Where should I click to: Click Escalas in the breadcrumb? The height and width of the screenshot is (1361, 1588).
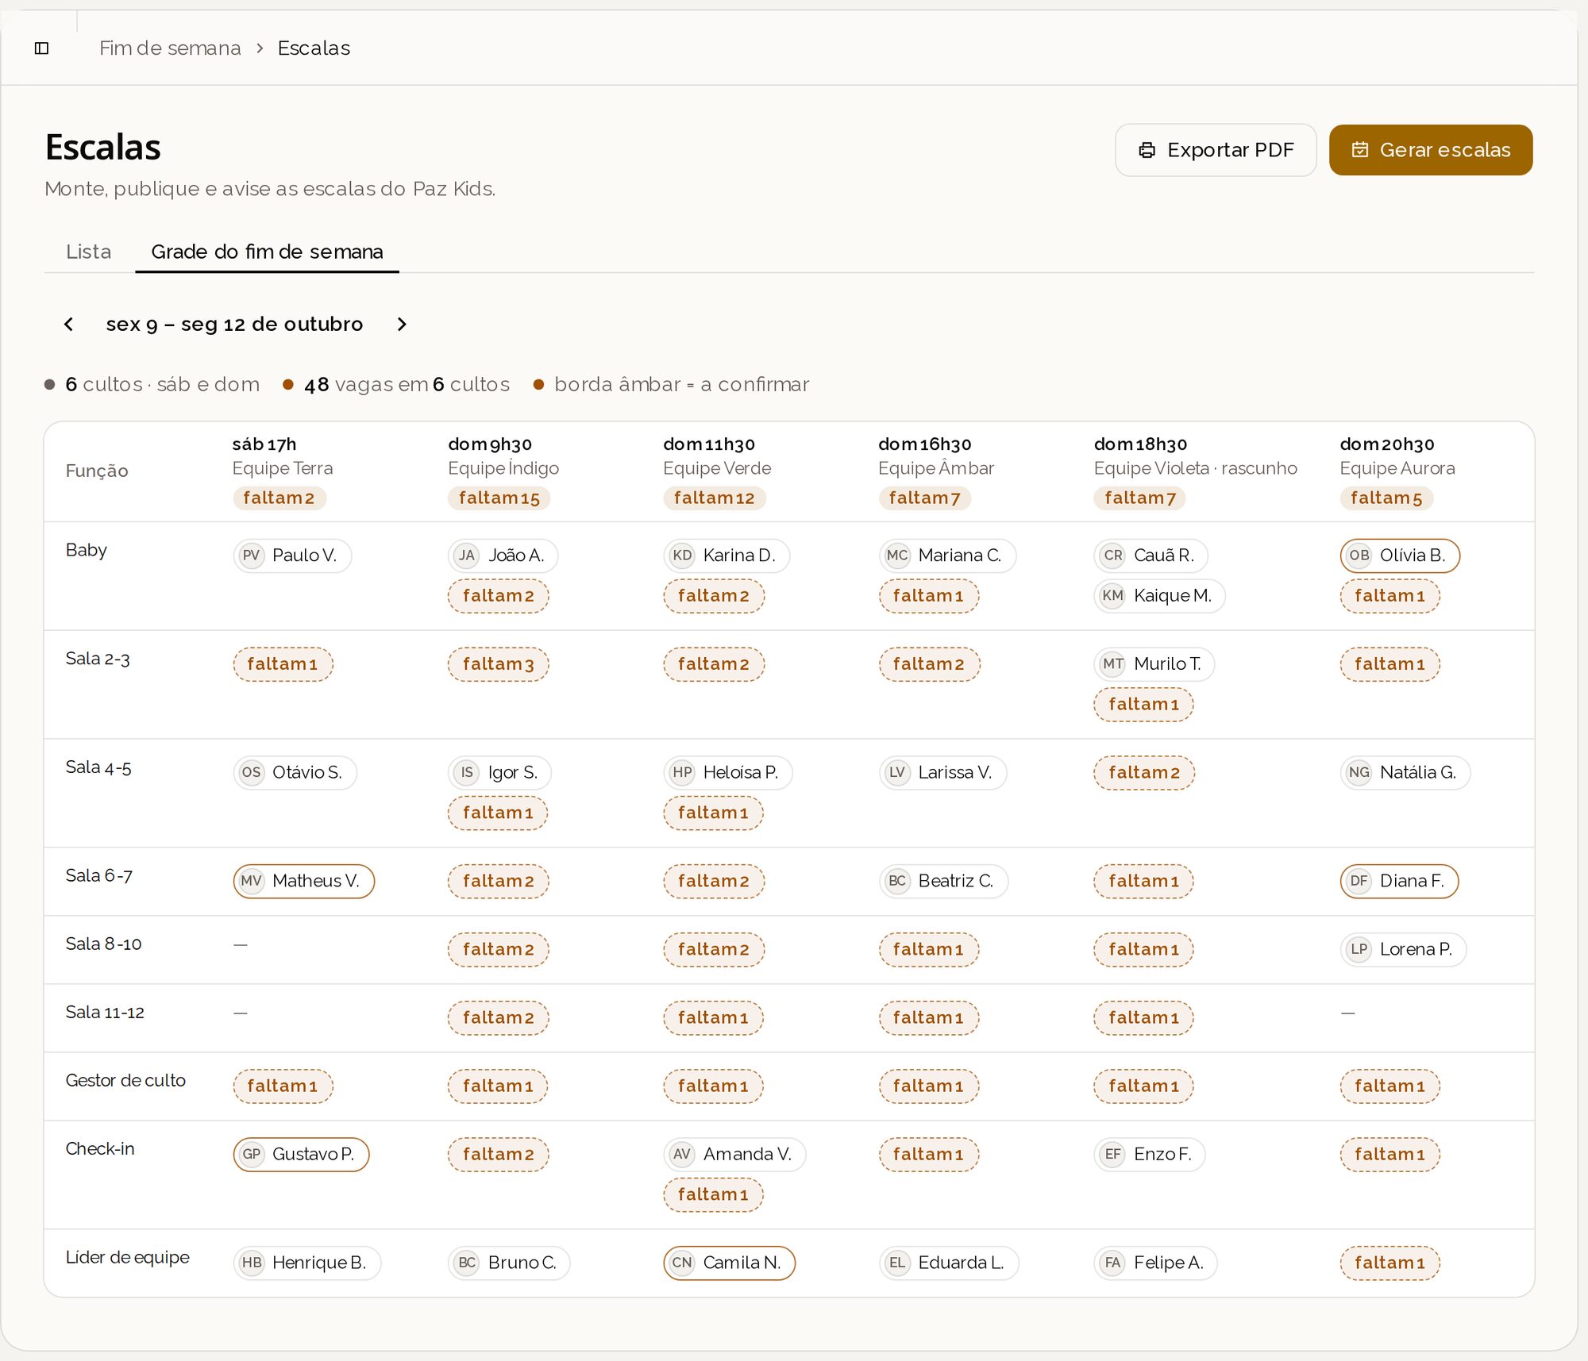(314, 48)
